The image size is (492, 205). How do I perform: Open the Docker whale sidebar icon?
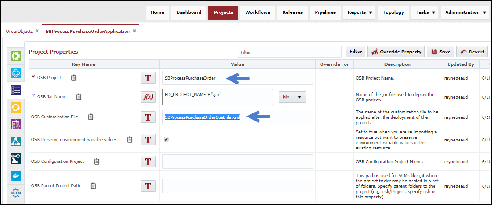click(x=15, y=176)
